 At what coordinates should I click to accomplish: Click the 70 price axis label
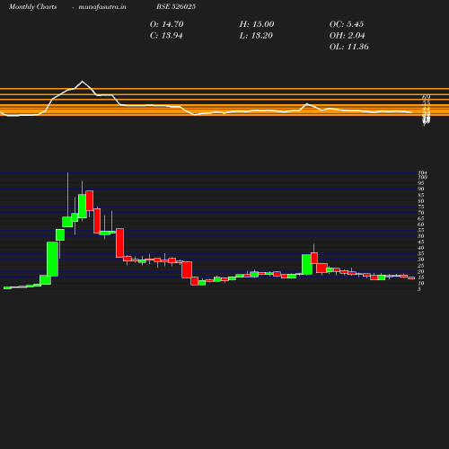point(421,213)
